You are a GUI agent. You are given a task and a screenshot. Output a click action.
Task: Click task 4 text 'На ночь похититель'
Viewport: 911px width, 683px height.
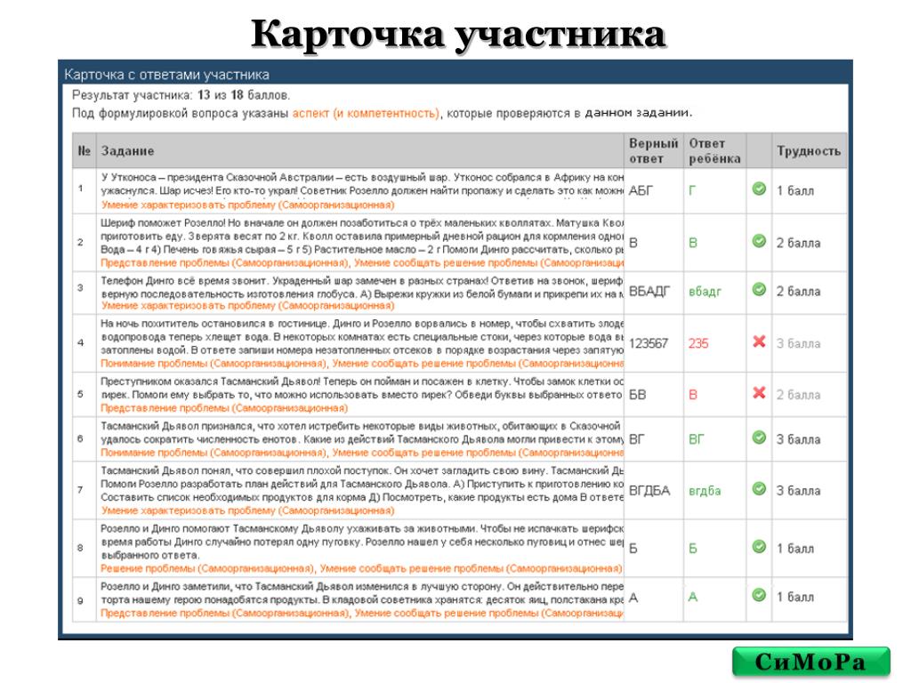coord(362,337)
